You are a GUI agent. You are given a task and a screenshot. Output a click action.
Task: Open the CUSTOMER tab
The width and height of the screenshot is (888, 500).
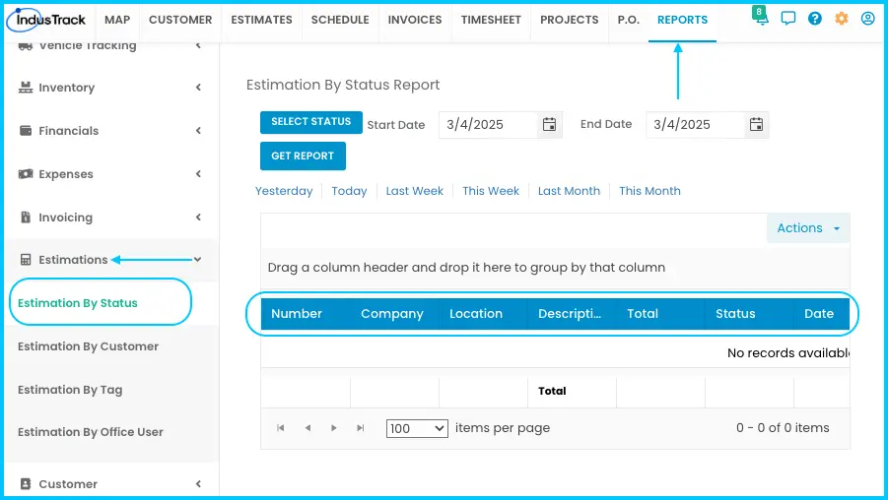click(180, 20)
